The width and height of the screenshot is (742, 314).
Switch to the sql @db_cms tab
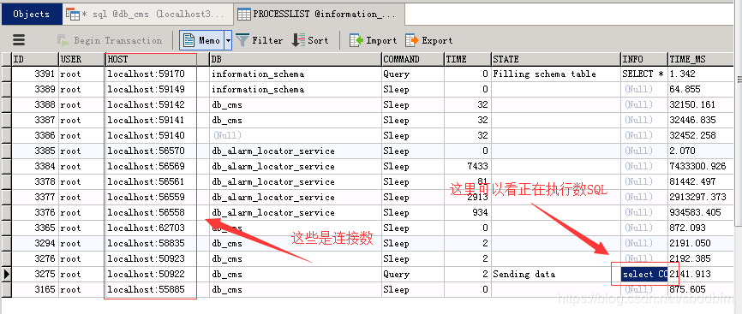(147, 15)
